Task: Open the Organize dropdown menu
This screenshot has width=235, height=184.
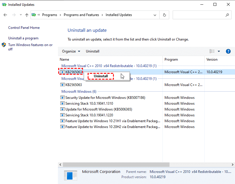Action: 71,51
